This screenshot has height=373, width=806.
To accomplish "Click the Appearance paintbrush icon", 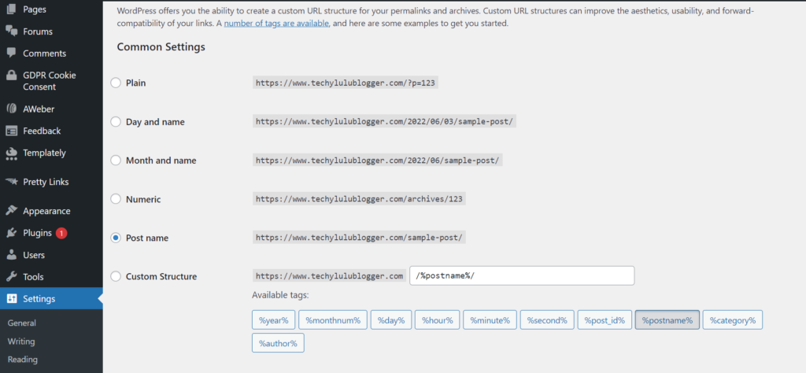I will tap(11, 211).
